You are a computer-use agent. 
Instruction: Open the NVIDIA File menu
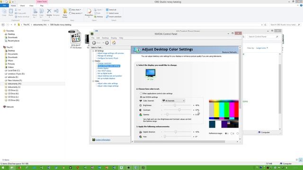pyautogui.click(x=93, y=38)
